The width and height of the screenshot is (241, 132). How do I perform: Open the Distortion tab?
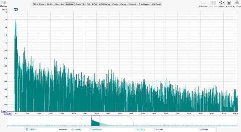coord(60,4)
